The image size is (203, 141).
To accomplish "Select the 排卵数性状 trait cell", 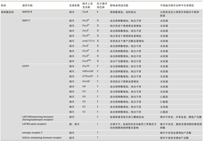I will click(7, 12).
